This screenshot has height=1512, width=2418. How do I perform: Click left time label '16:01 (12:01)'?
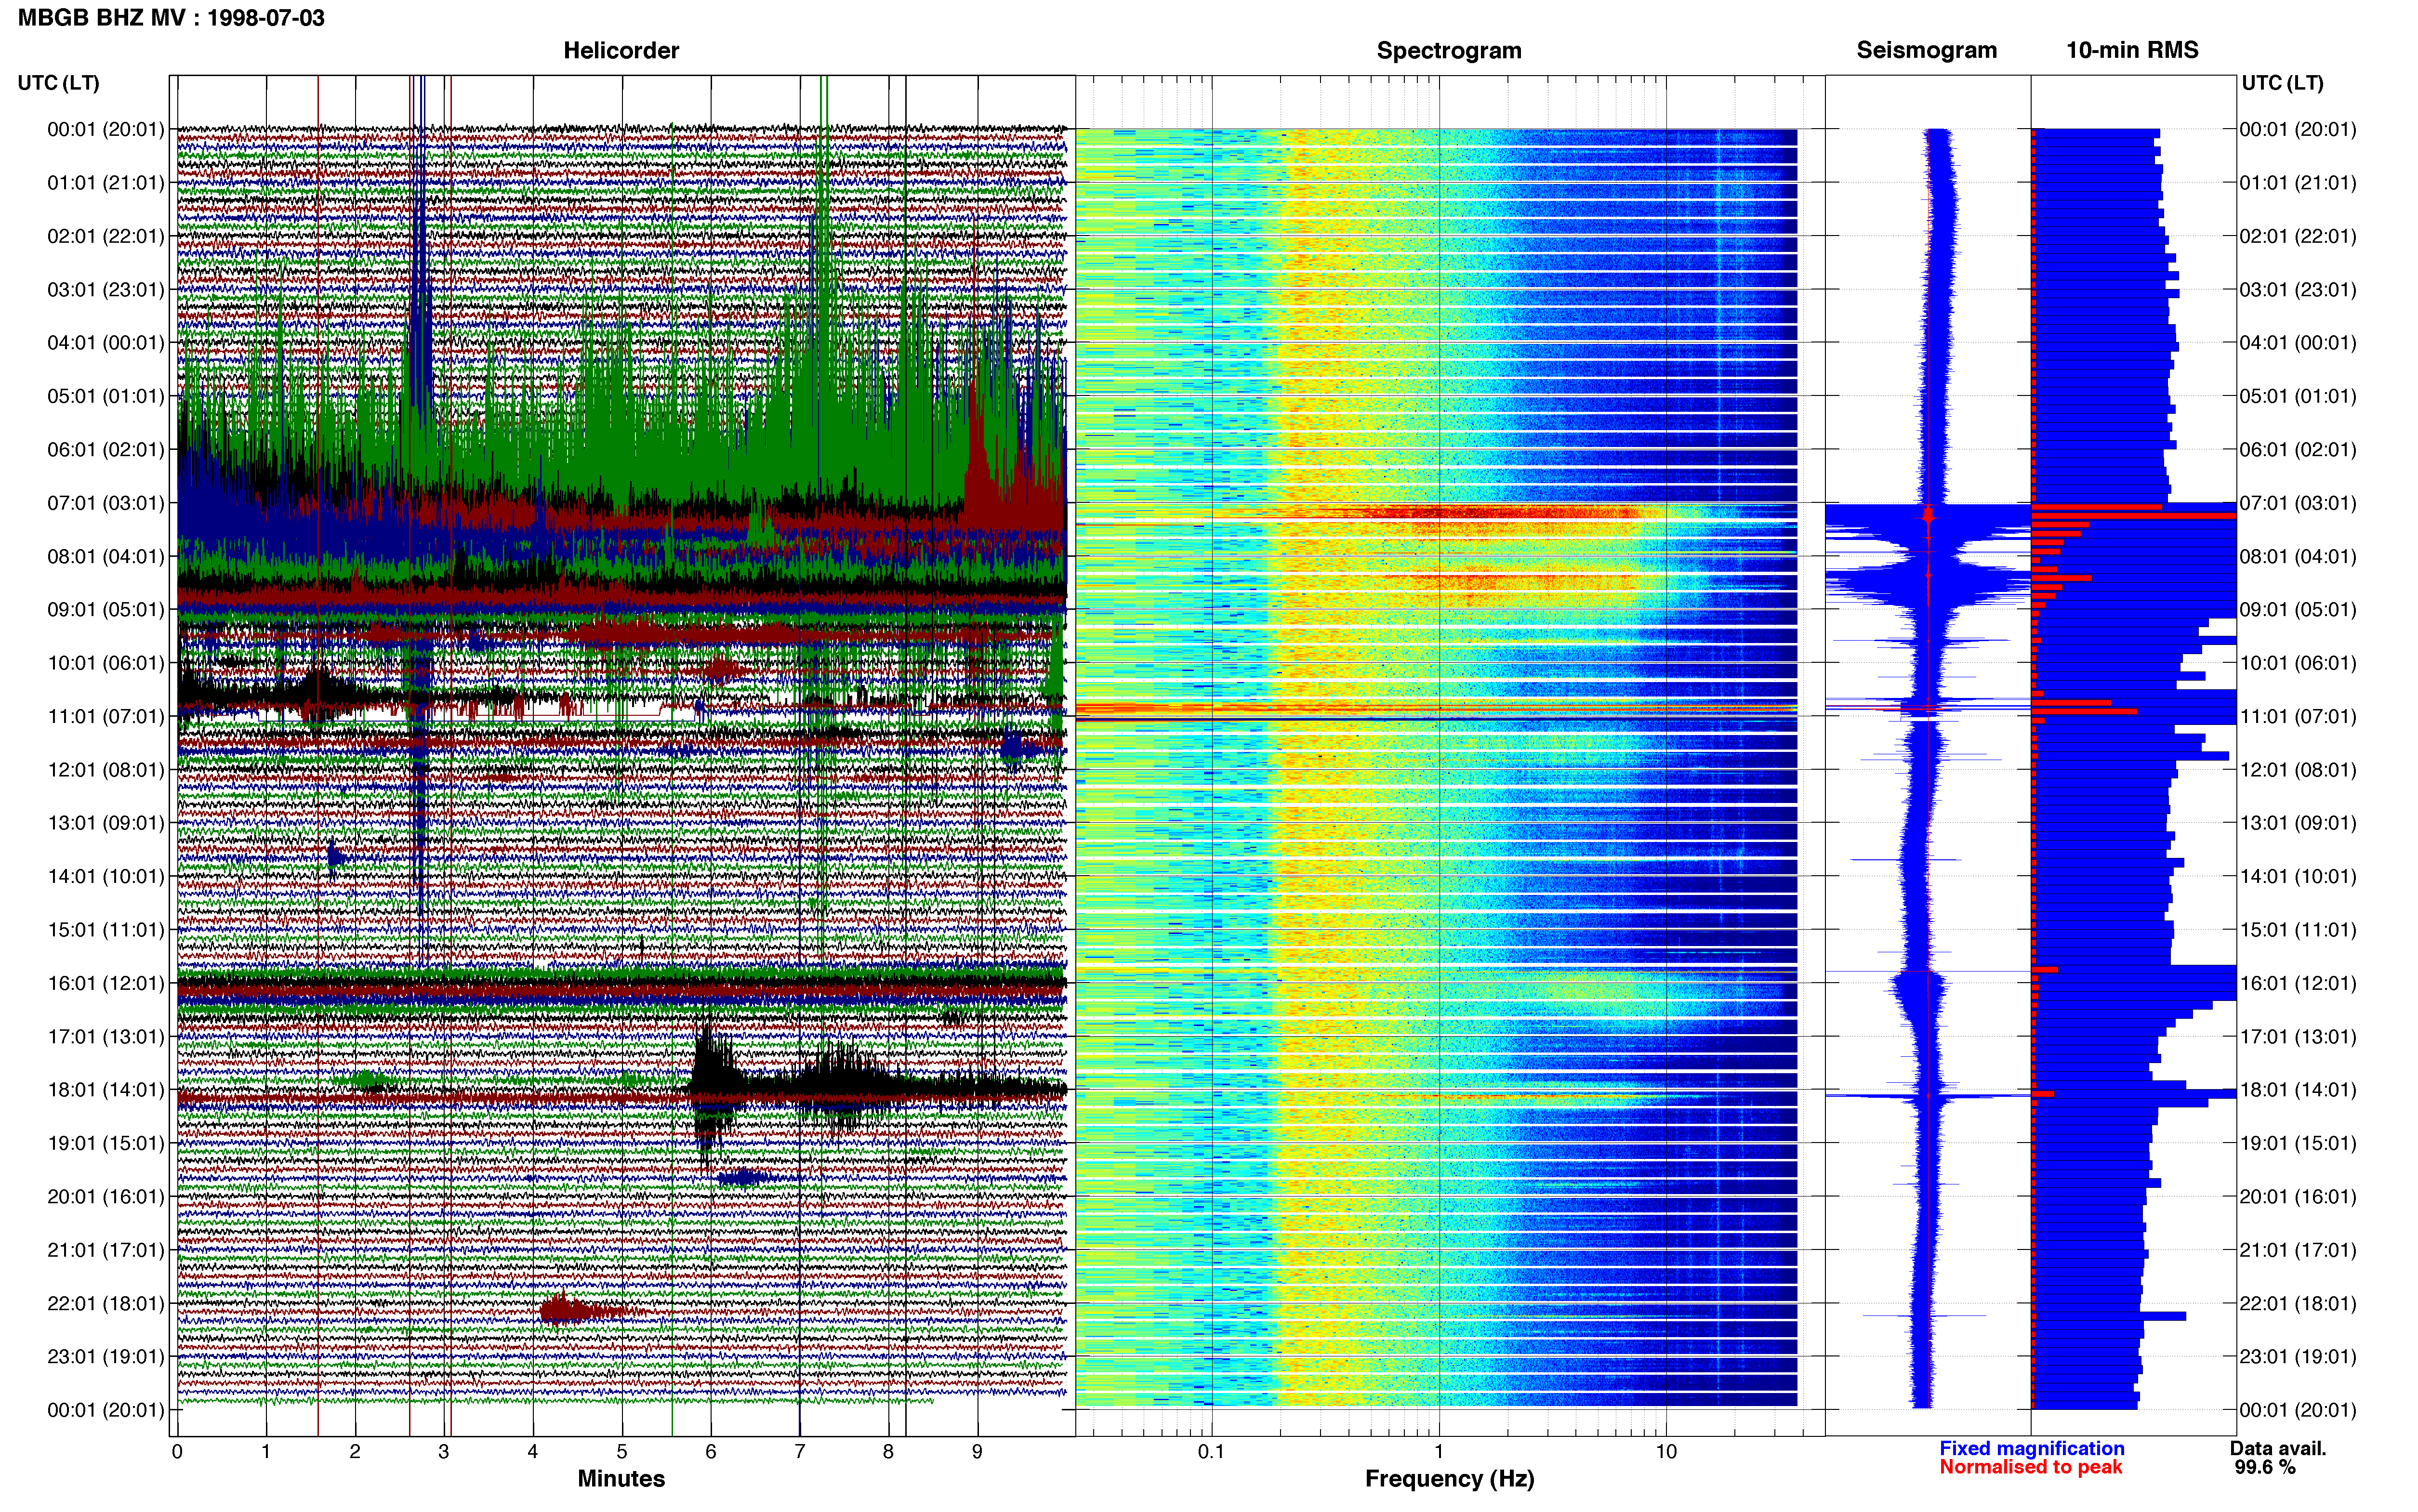coord(106,983)
